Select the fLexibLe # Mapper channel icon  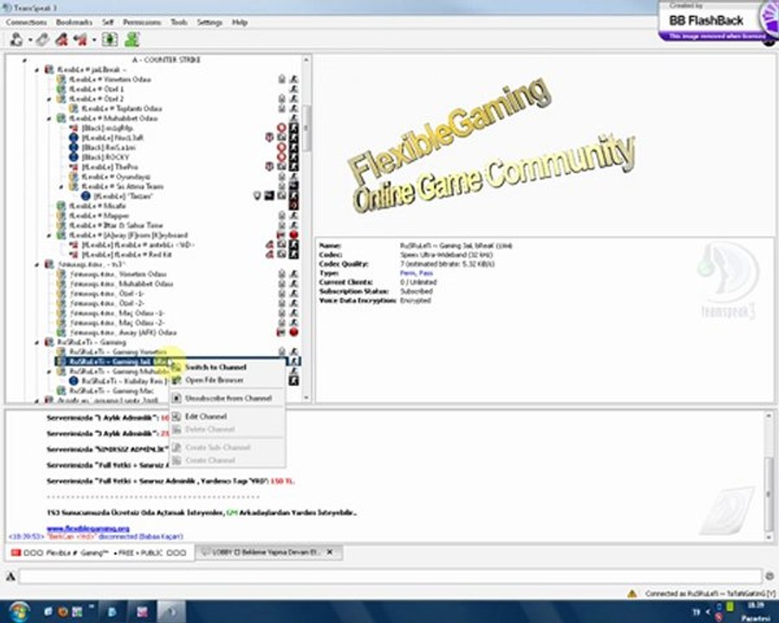coord(61,215)
